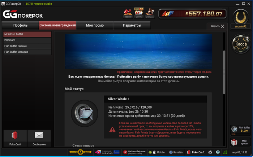
Task: Click the rewards panel vertical scrollbar
Action: coord(224,72)
